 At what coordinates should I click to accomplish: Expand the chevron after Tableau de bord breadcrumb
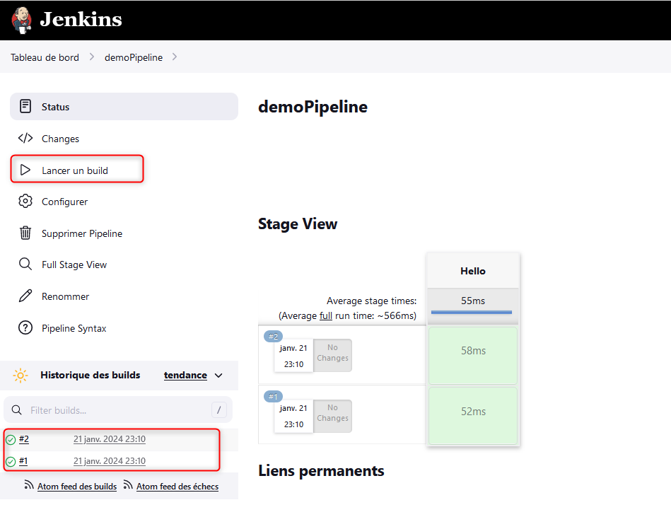[x=92, y=57]
